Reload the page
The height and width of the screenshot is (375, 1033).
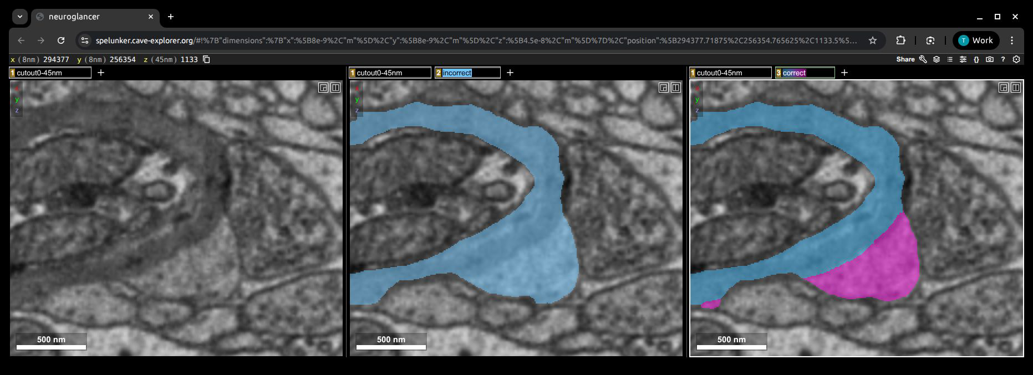point(61,40)
